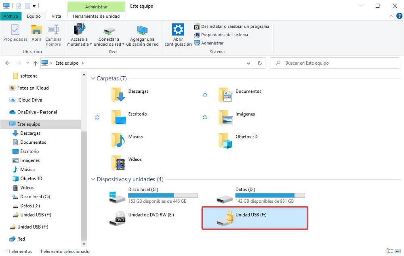Open Propiedades in the ribbon
The image size is (404, 256).
[x=15, y=33]
